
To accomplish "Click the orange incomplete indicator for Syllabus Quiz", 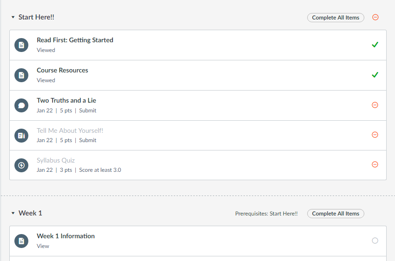I will click(375, 164).
